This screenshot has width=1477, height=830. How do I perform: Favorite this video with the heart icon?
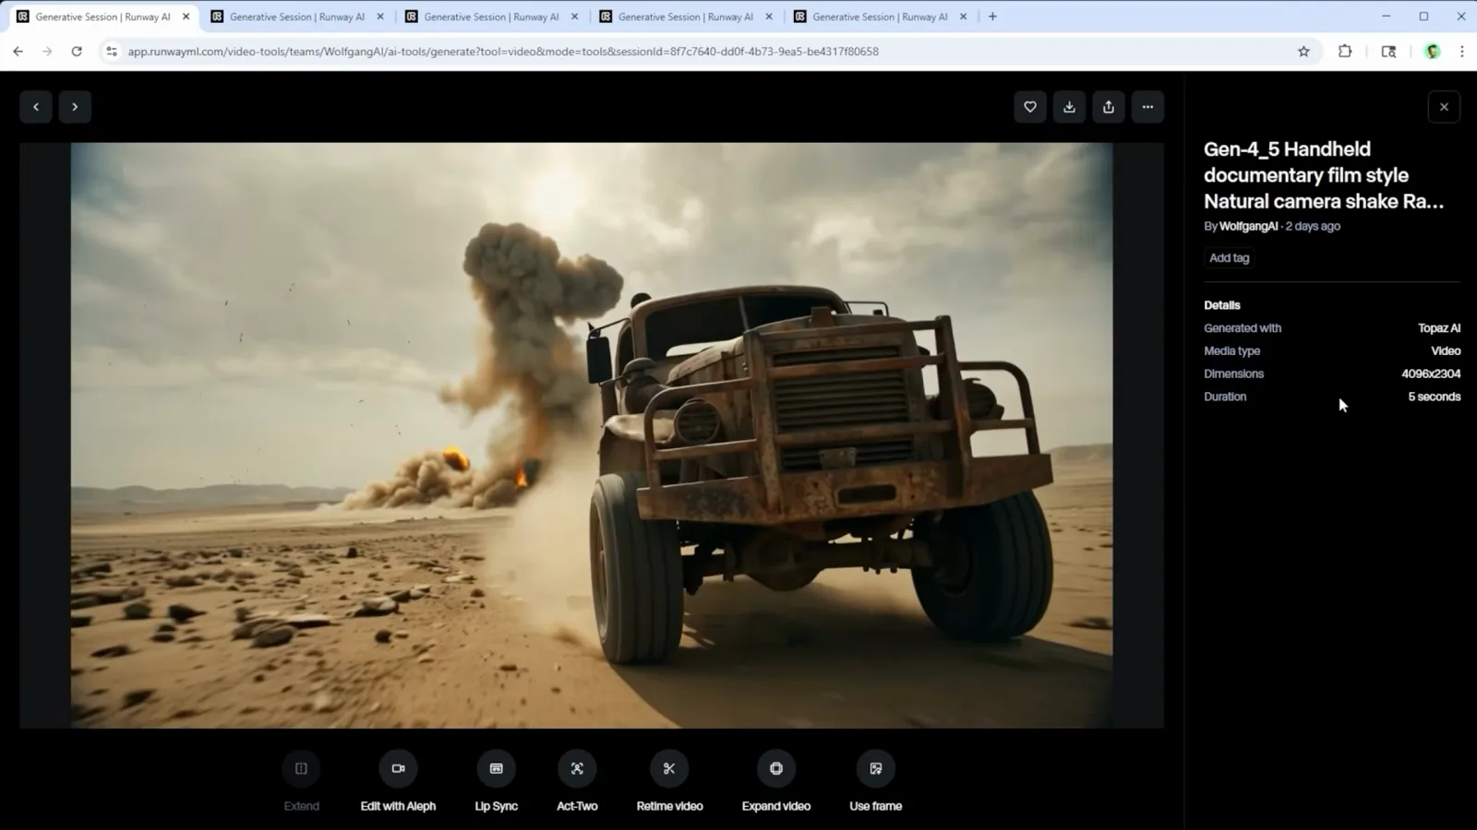[1030, 107]
